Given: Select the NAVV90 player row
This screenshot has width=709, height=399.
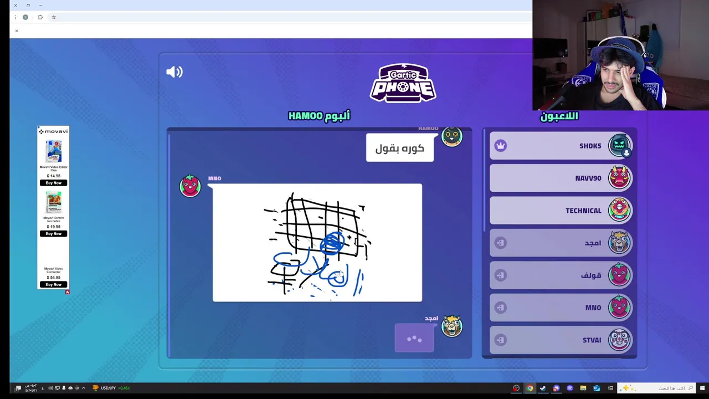Looking at the screenshot, I should (561, 178).
